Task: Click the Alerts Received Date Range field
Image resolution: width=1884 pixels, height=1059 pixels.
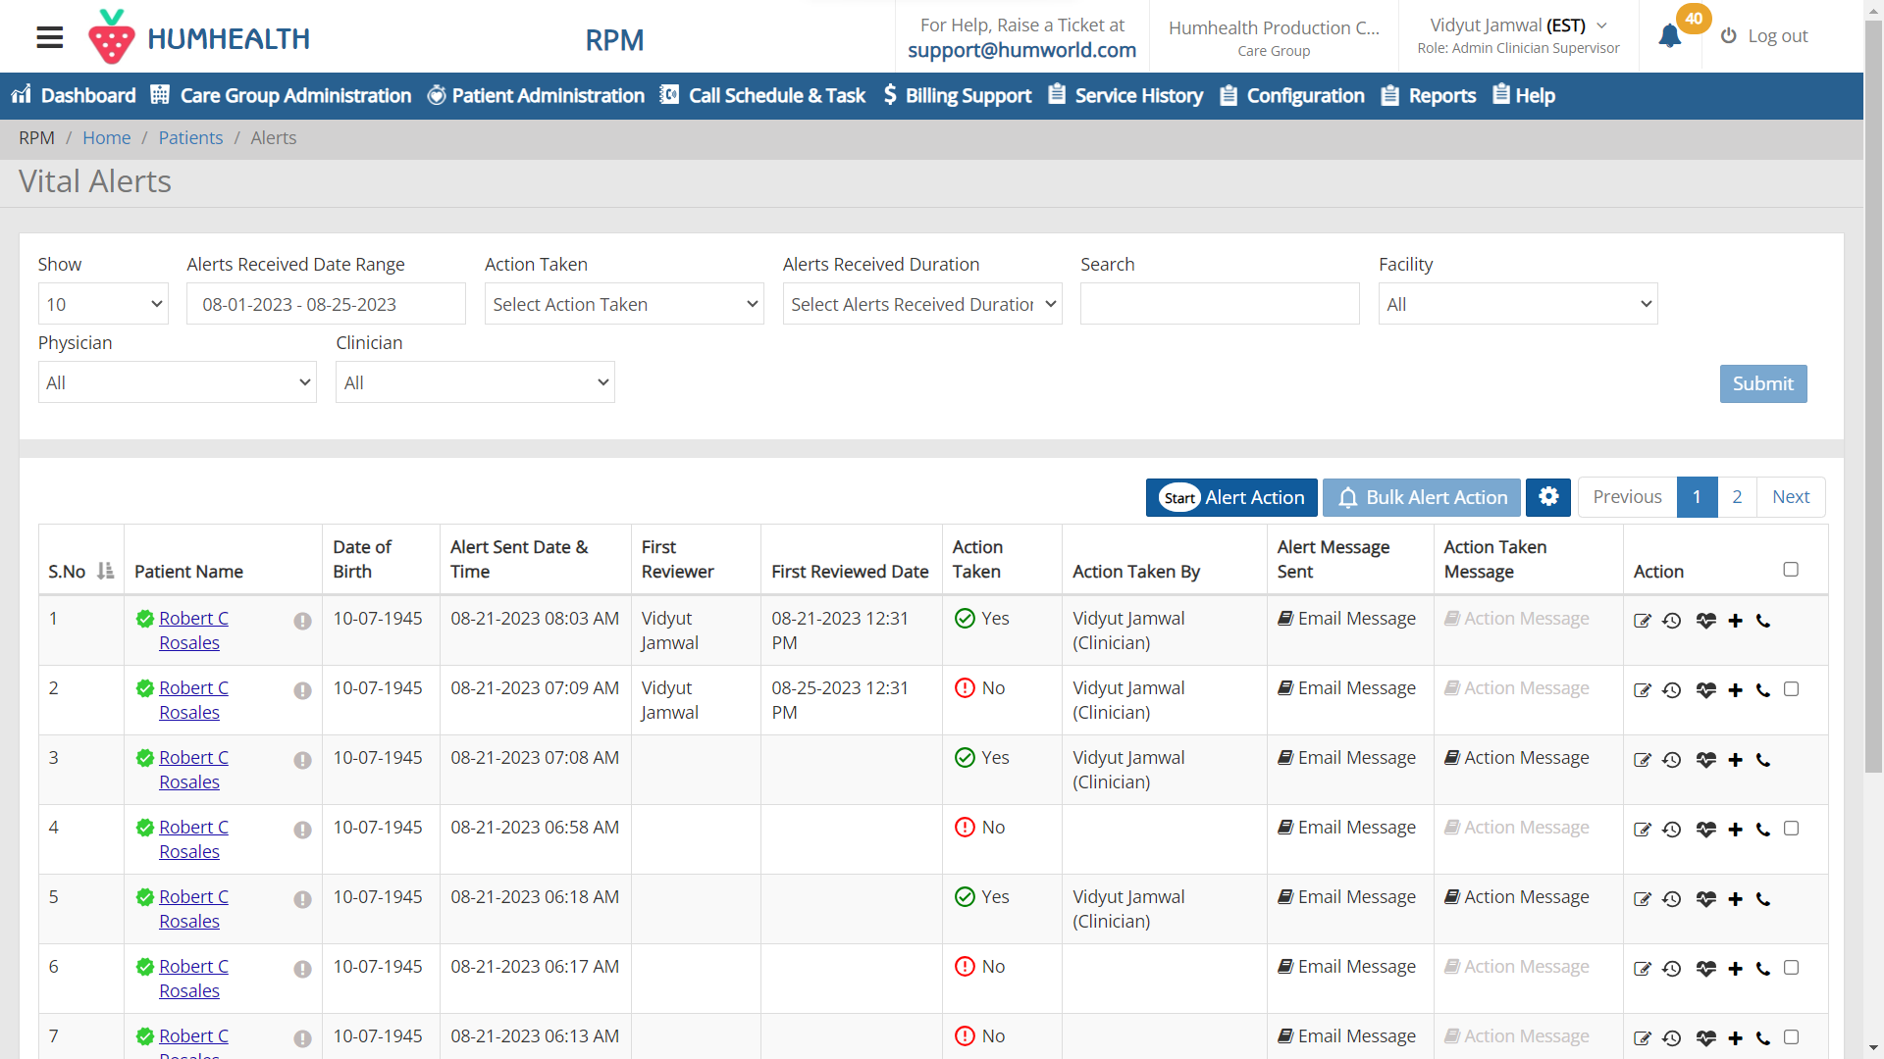Action: pyautogui.click(x=326, y=304)
